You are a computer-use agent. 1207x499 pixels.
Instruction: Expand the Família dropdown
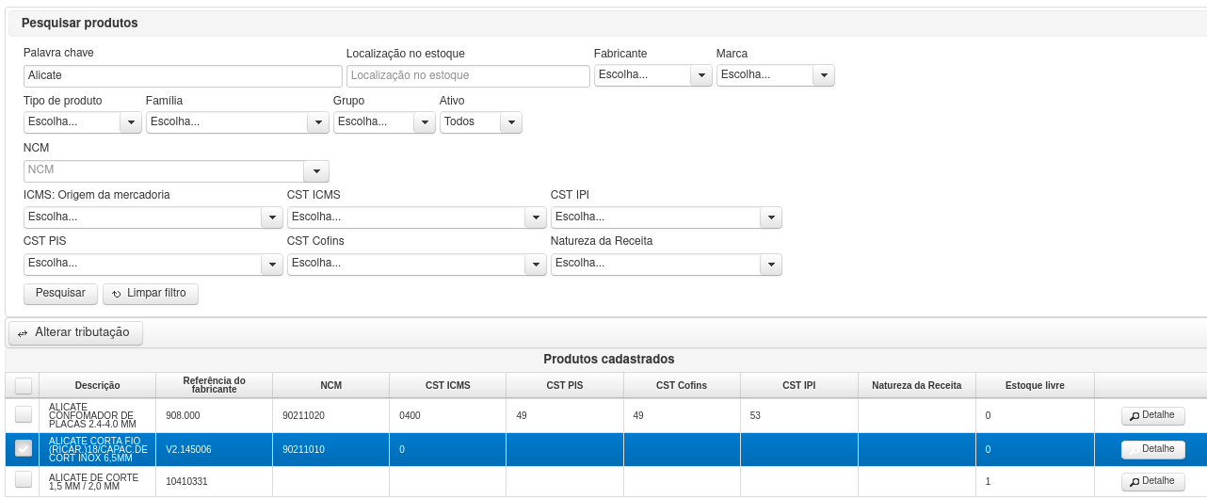pos(237,122)
